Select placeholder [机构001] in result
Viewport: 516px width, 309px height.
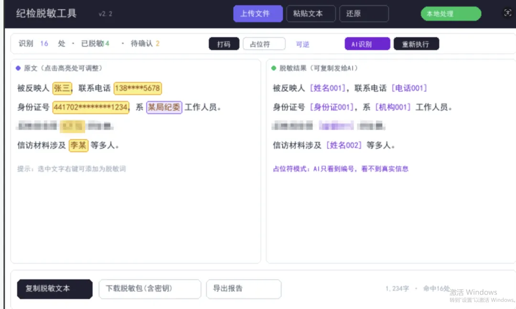click(393, 107)
